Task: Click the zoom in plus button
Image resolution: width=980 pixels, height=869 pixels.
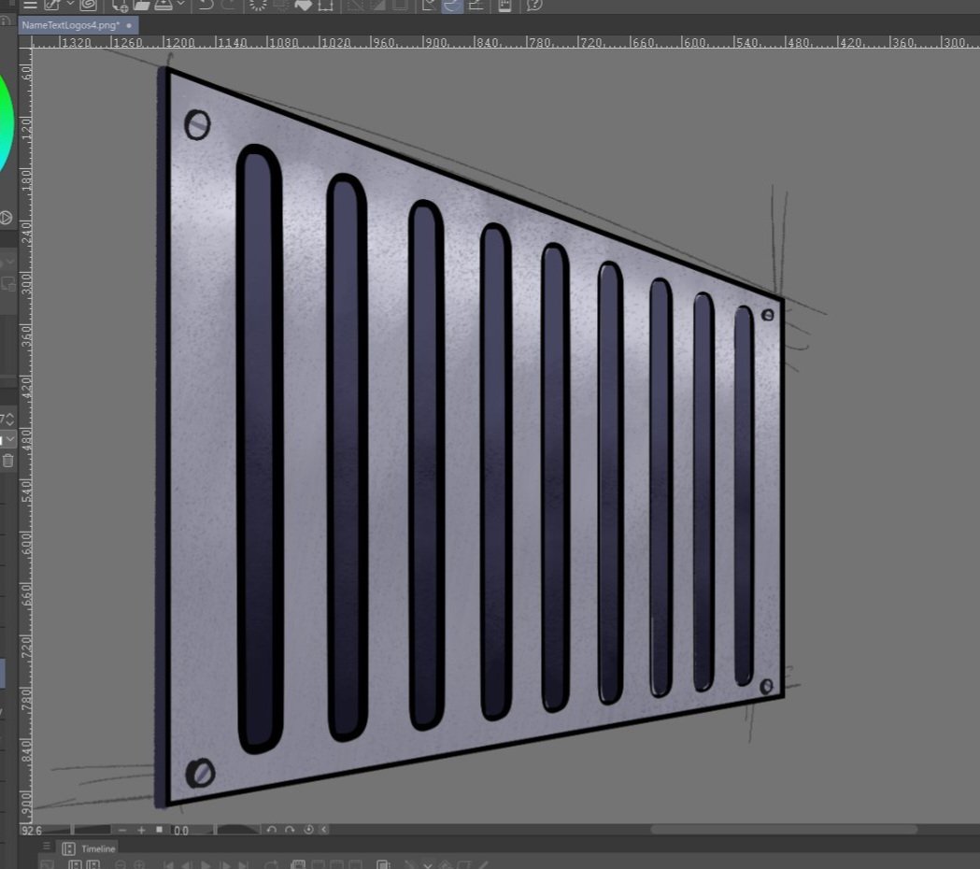Action: coord(141,831)
